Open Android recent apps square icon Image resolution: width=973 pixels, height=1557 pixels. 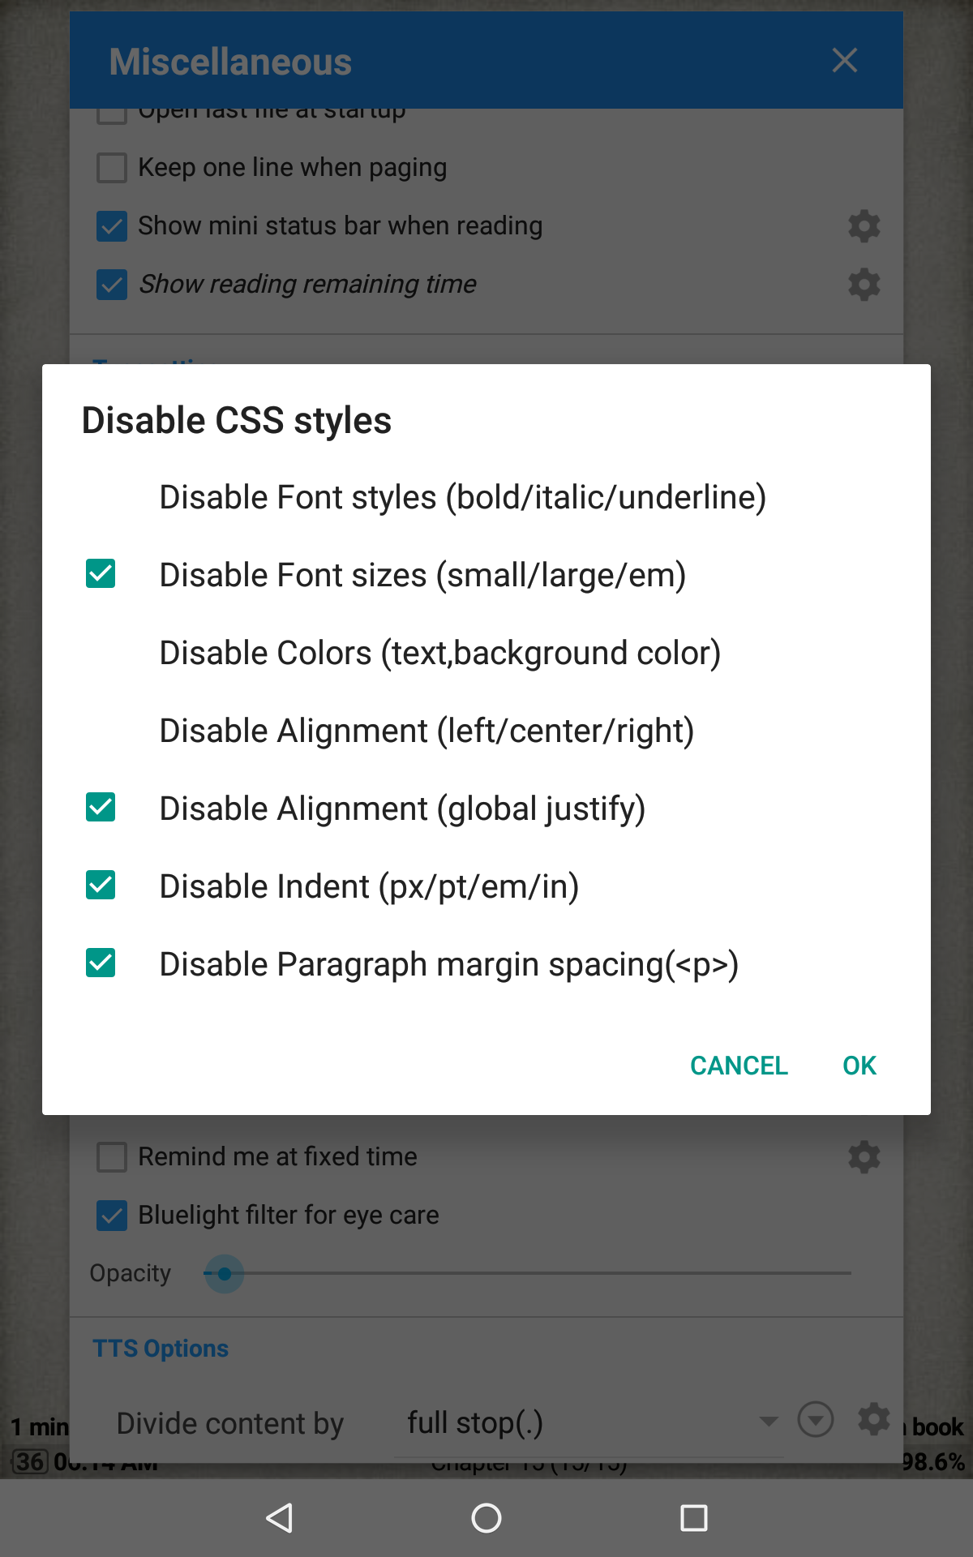(x=693, y=1518)
